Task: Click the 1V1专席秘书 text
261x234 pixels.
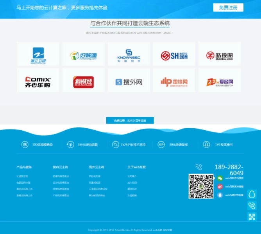Action: click(x=224, y=145)
